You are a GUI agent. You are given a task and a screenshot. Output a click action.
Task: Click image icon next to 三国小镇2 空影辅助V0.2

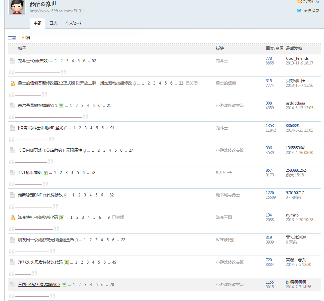tap(64, 285)
